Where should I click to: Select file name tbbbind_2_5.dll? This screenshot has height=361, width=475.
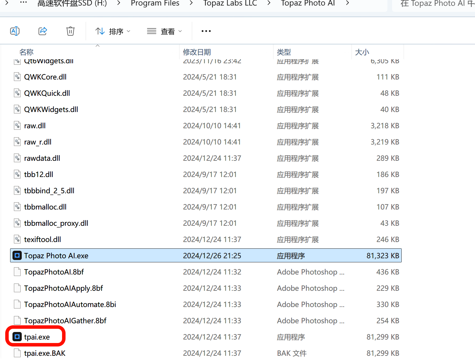(49, 191)
